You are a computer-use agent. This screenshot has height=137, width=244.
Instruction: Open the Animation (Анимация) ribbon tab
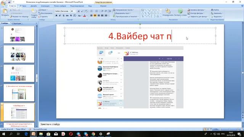tap(45, 6)
